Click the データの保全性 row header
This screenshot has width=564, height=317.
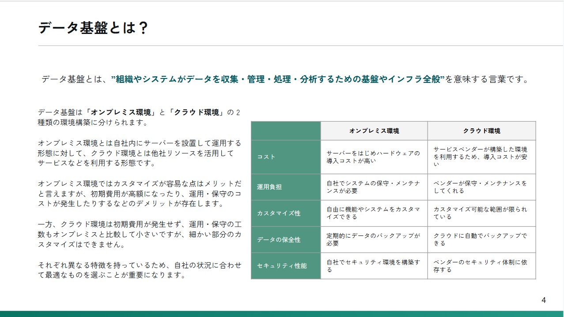point(285,240)
